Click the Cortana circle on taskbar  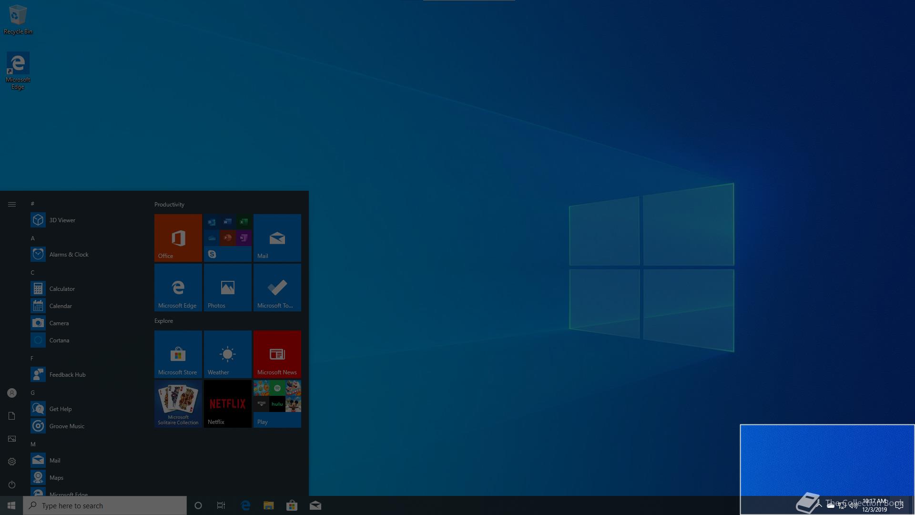pos(198,505)
